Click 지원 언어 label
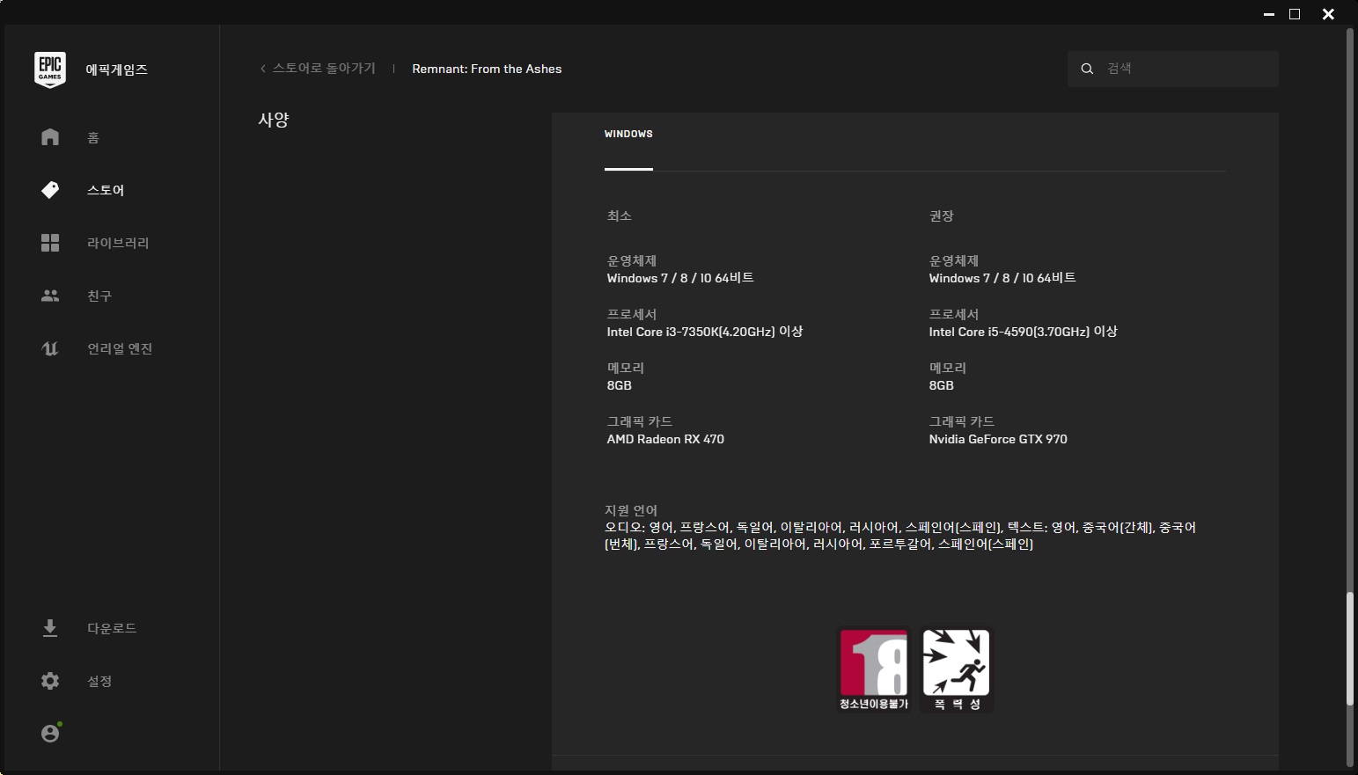This screenshot has height=775, width=1358. point(631,510)
